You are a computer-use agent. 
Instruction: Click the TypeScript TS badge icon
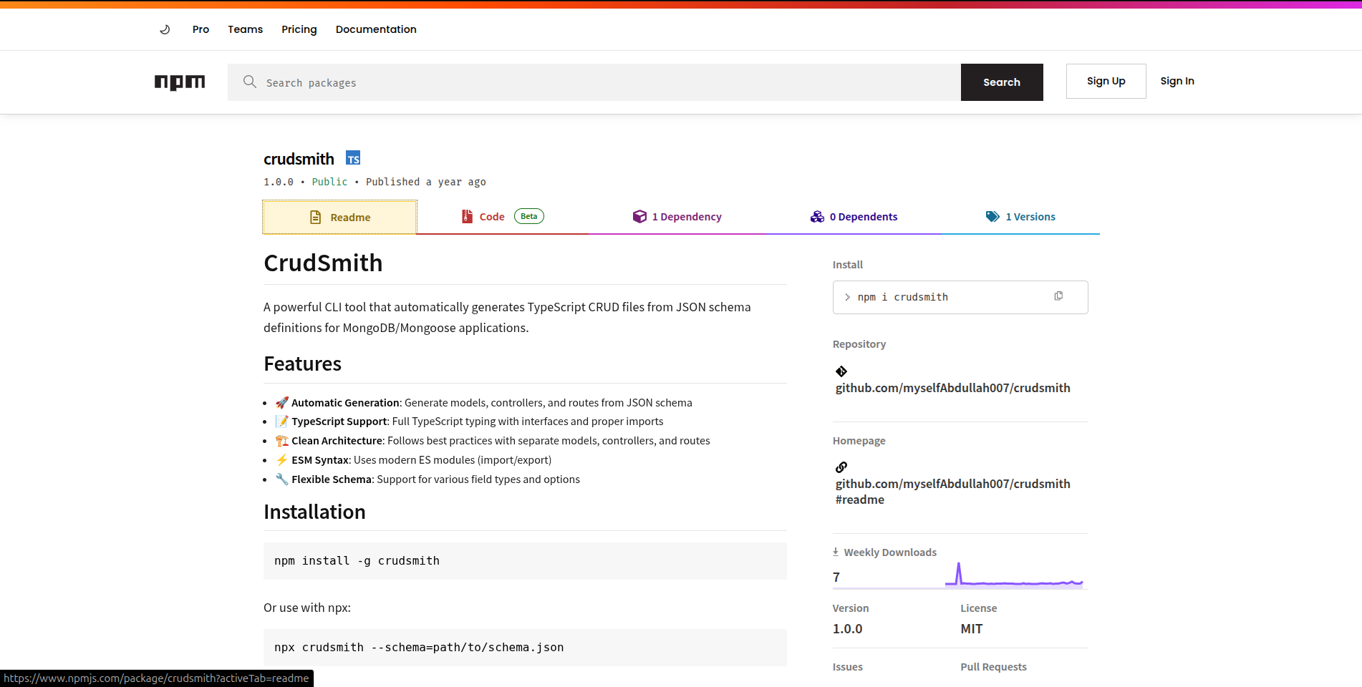point(353,158)
